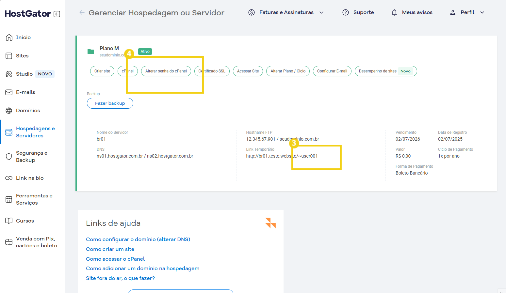Open Suporte in the top bar
This screenshot has height=293, width=506.
tap(364, 12)
